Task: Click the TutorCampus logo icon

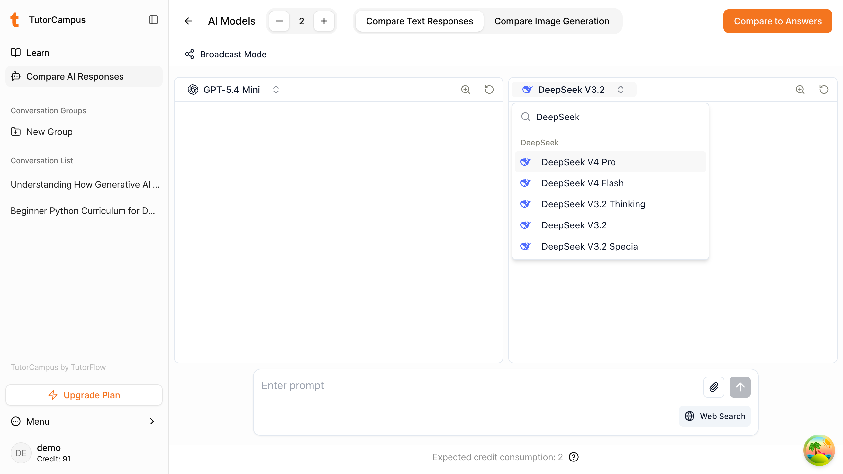Action: click(x=15, y=20)
